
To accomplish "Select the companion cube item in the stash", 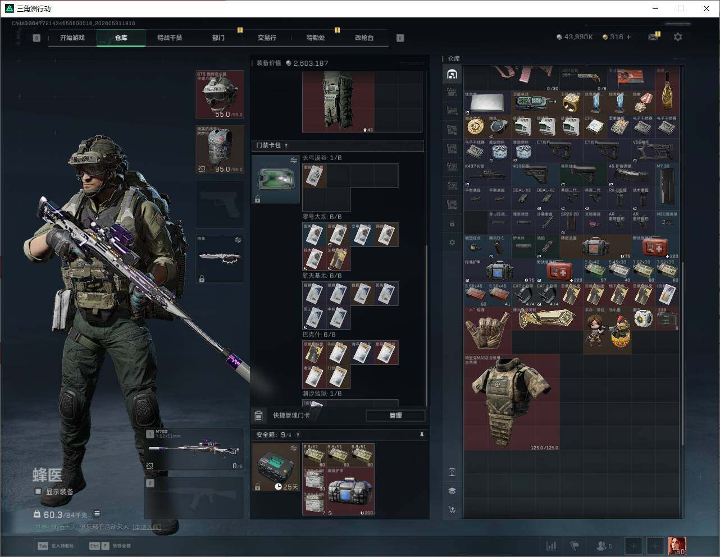I will [x=643, y=318].
